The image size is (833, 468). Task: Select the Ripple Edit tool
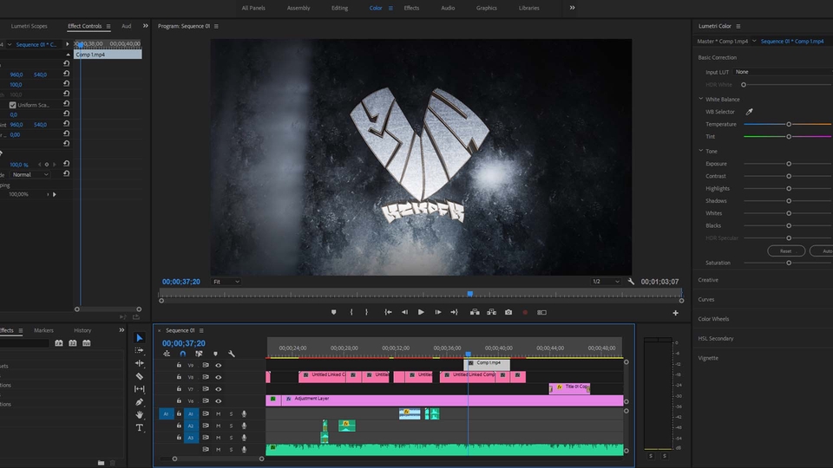[139, 363]
